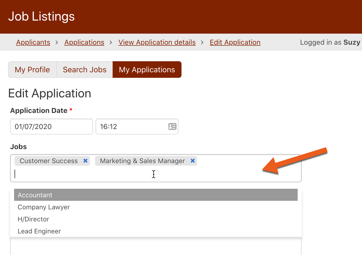Click the Job Listings header title
Viewport: 362px width, 255px height.
click(x=41, y=17)
